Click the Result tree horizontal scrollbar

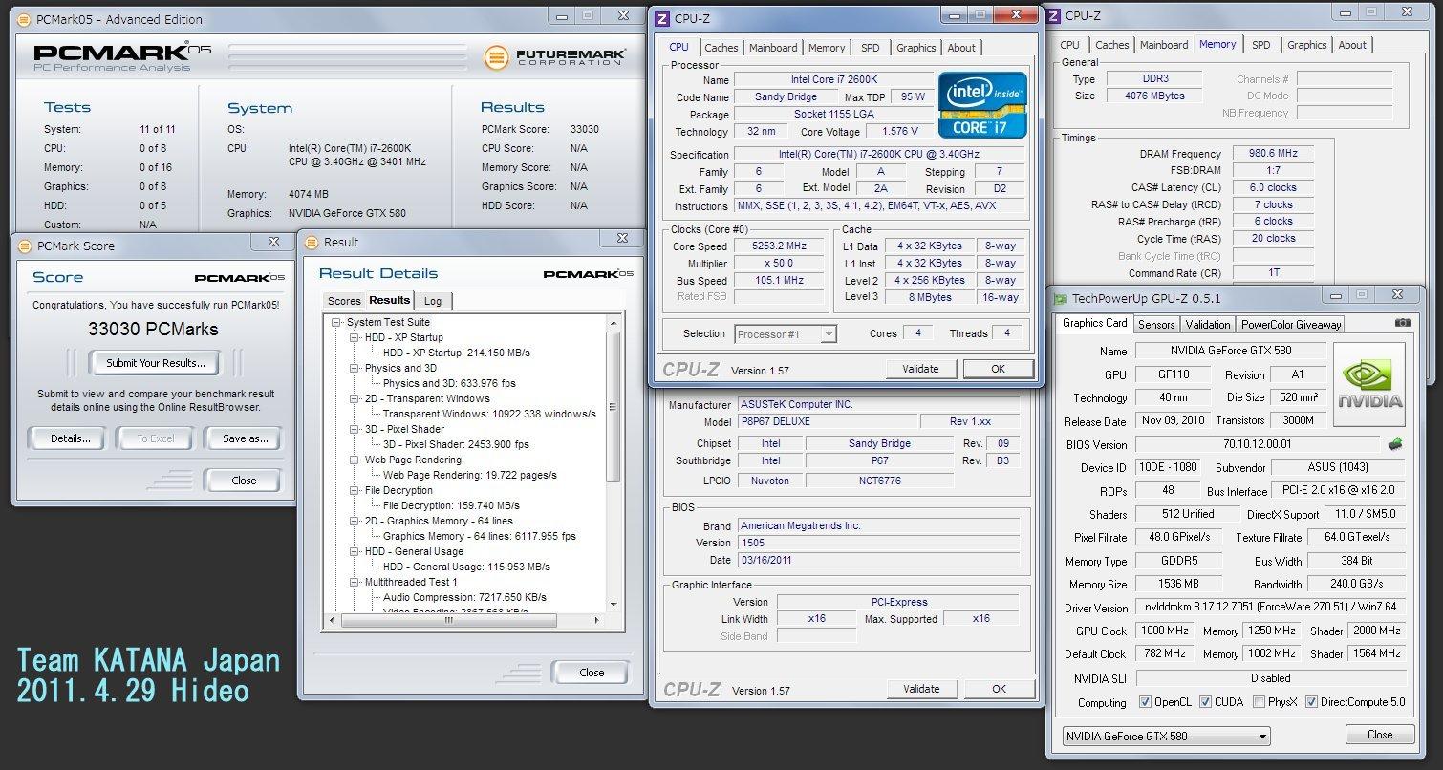coord(465,620)
